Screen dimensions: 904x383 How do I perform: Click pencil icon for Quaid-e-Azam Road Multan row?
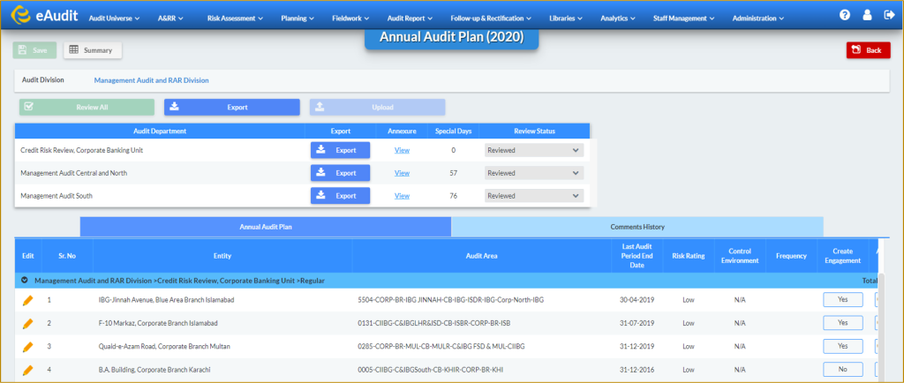27,347
